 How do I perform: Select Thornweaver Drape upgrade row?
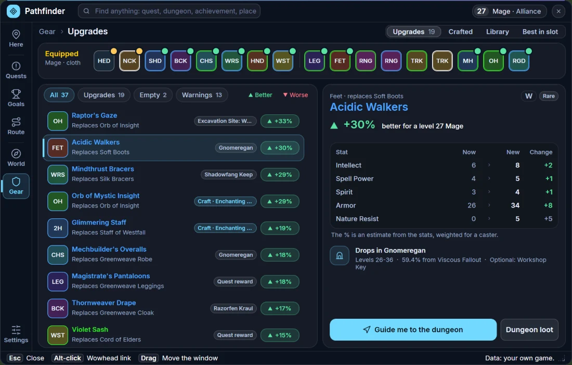[173, 308]
